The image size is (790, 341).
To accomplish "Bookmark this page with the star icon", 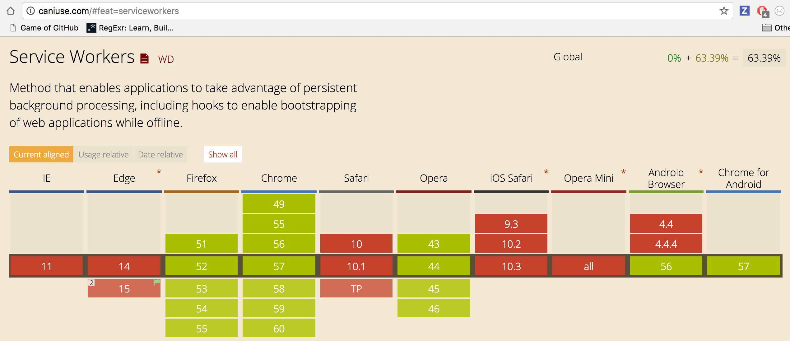I will (724, 11).
